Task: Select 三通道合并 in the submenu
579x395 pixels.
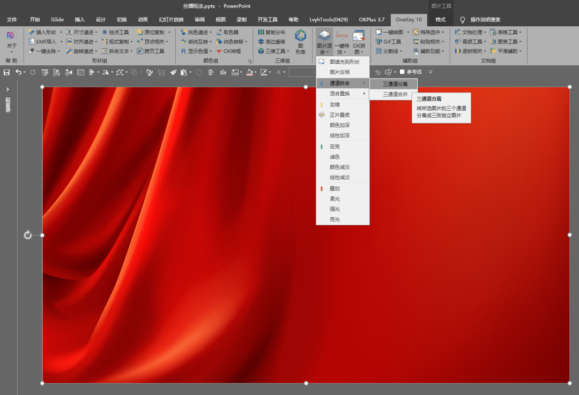Action: (394, 94)
